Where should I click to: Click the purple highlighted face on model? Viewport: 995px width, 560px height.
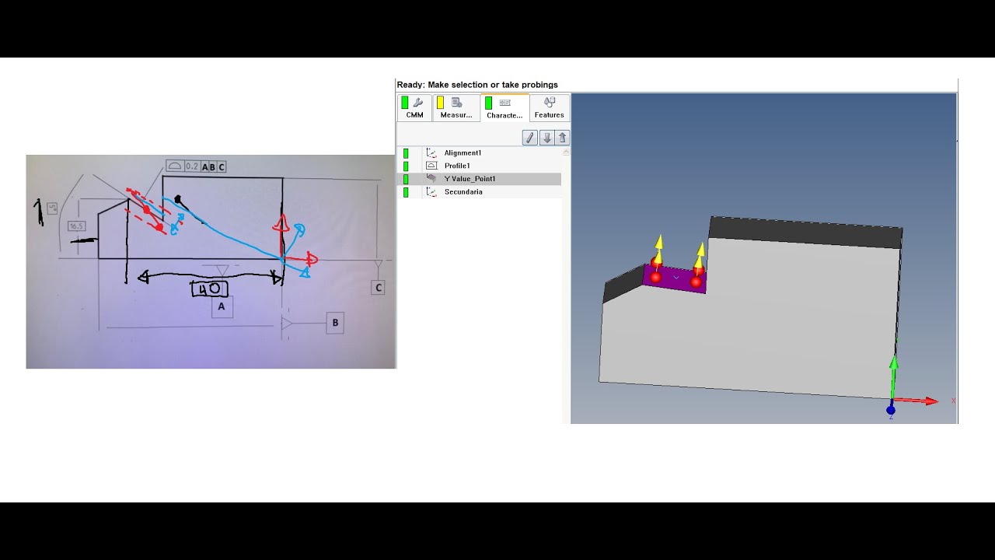tap(676, 278)
